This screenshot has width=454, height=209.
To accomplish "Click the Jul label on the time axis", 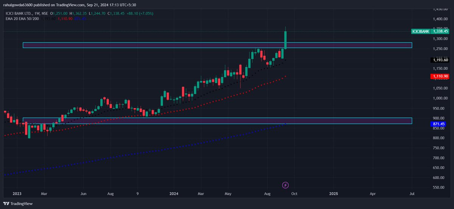I will (412, 194).
